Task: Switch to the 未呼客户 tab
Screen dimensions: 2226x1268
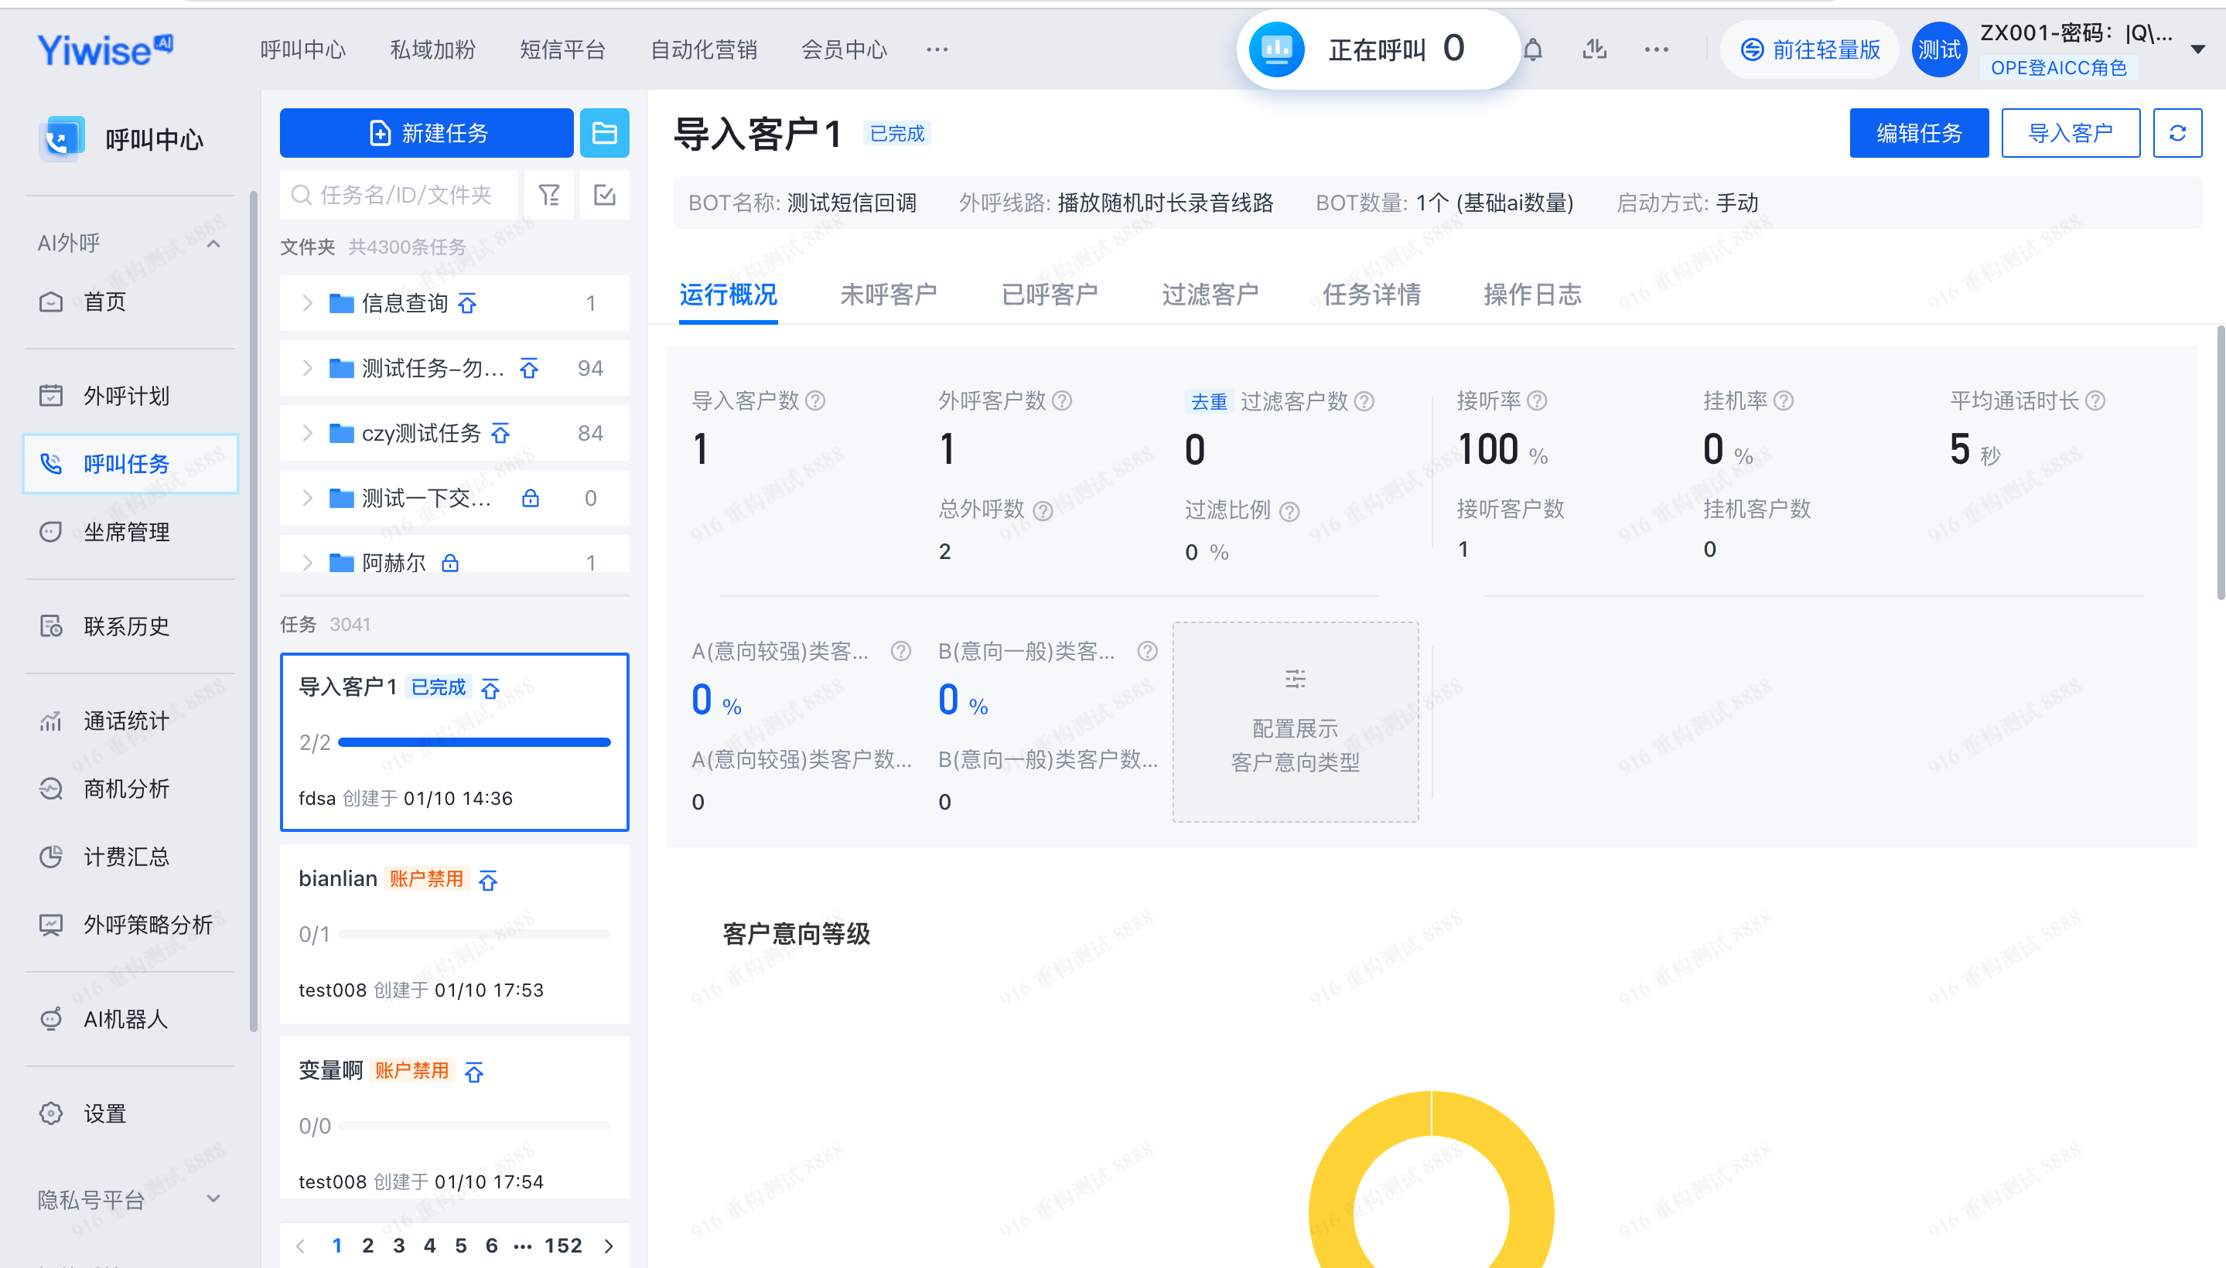Action: pos(889,295)
